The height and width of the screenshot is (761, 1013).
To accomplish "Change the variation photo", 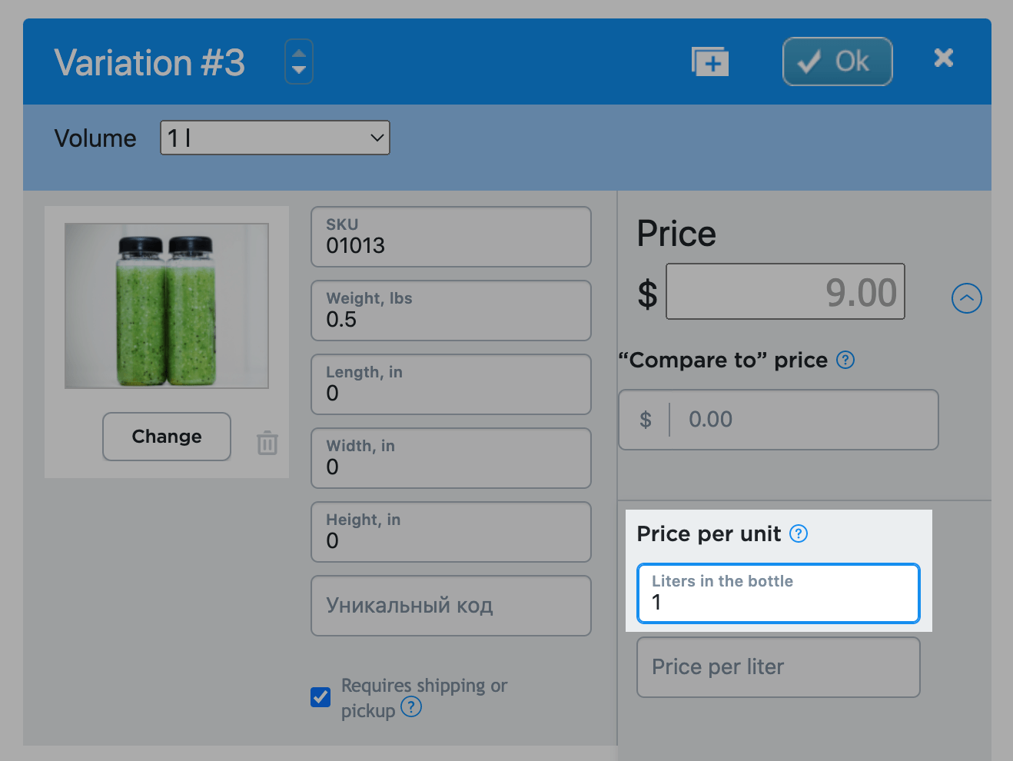I will click(x=166, y=437).
